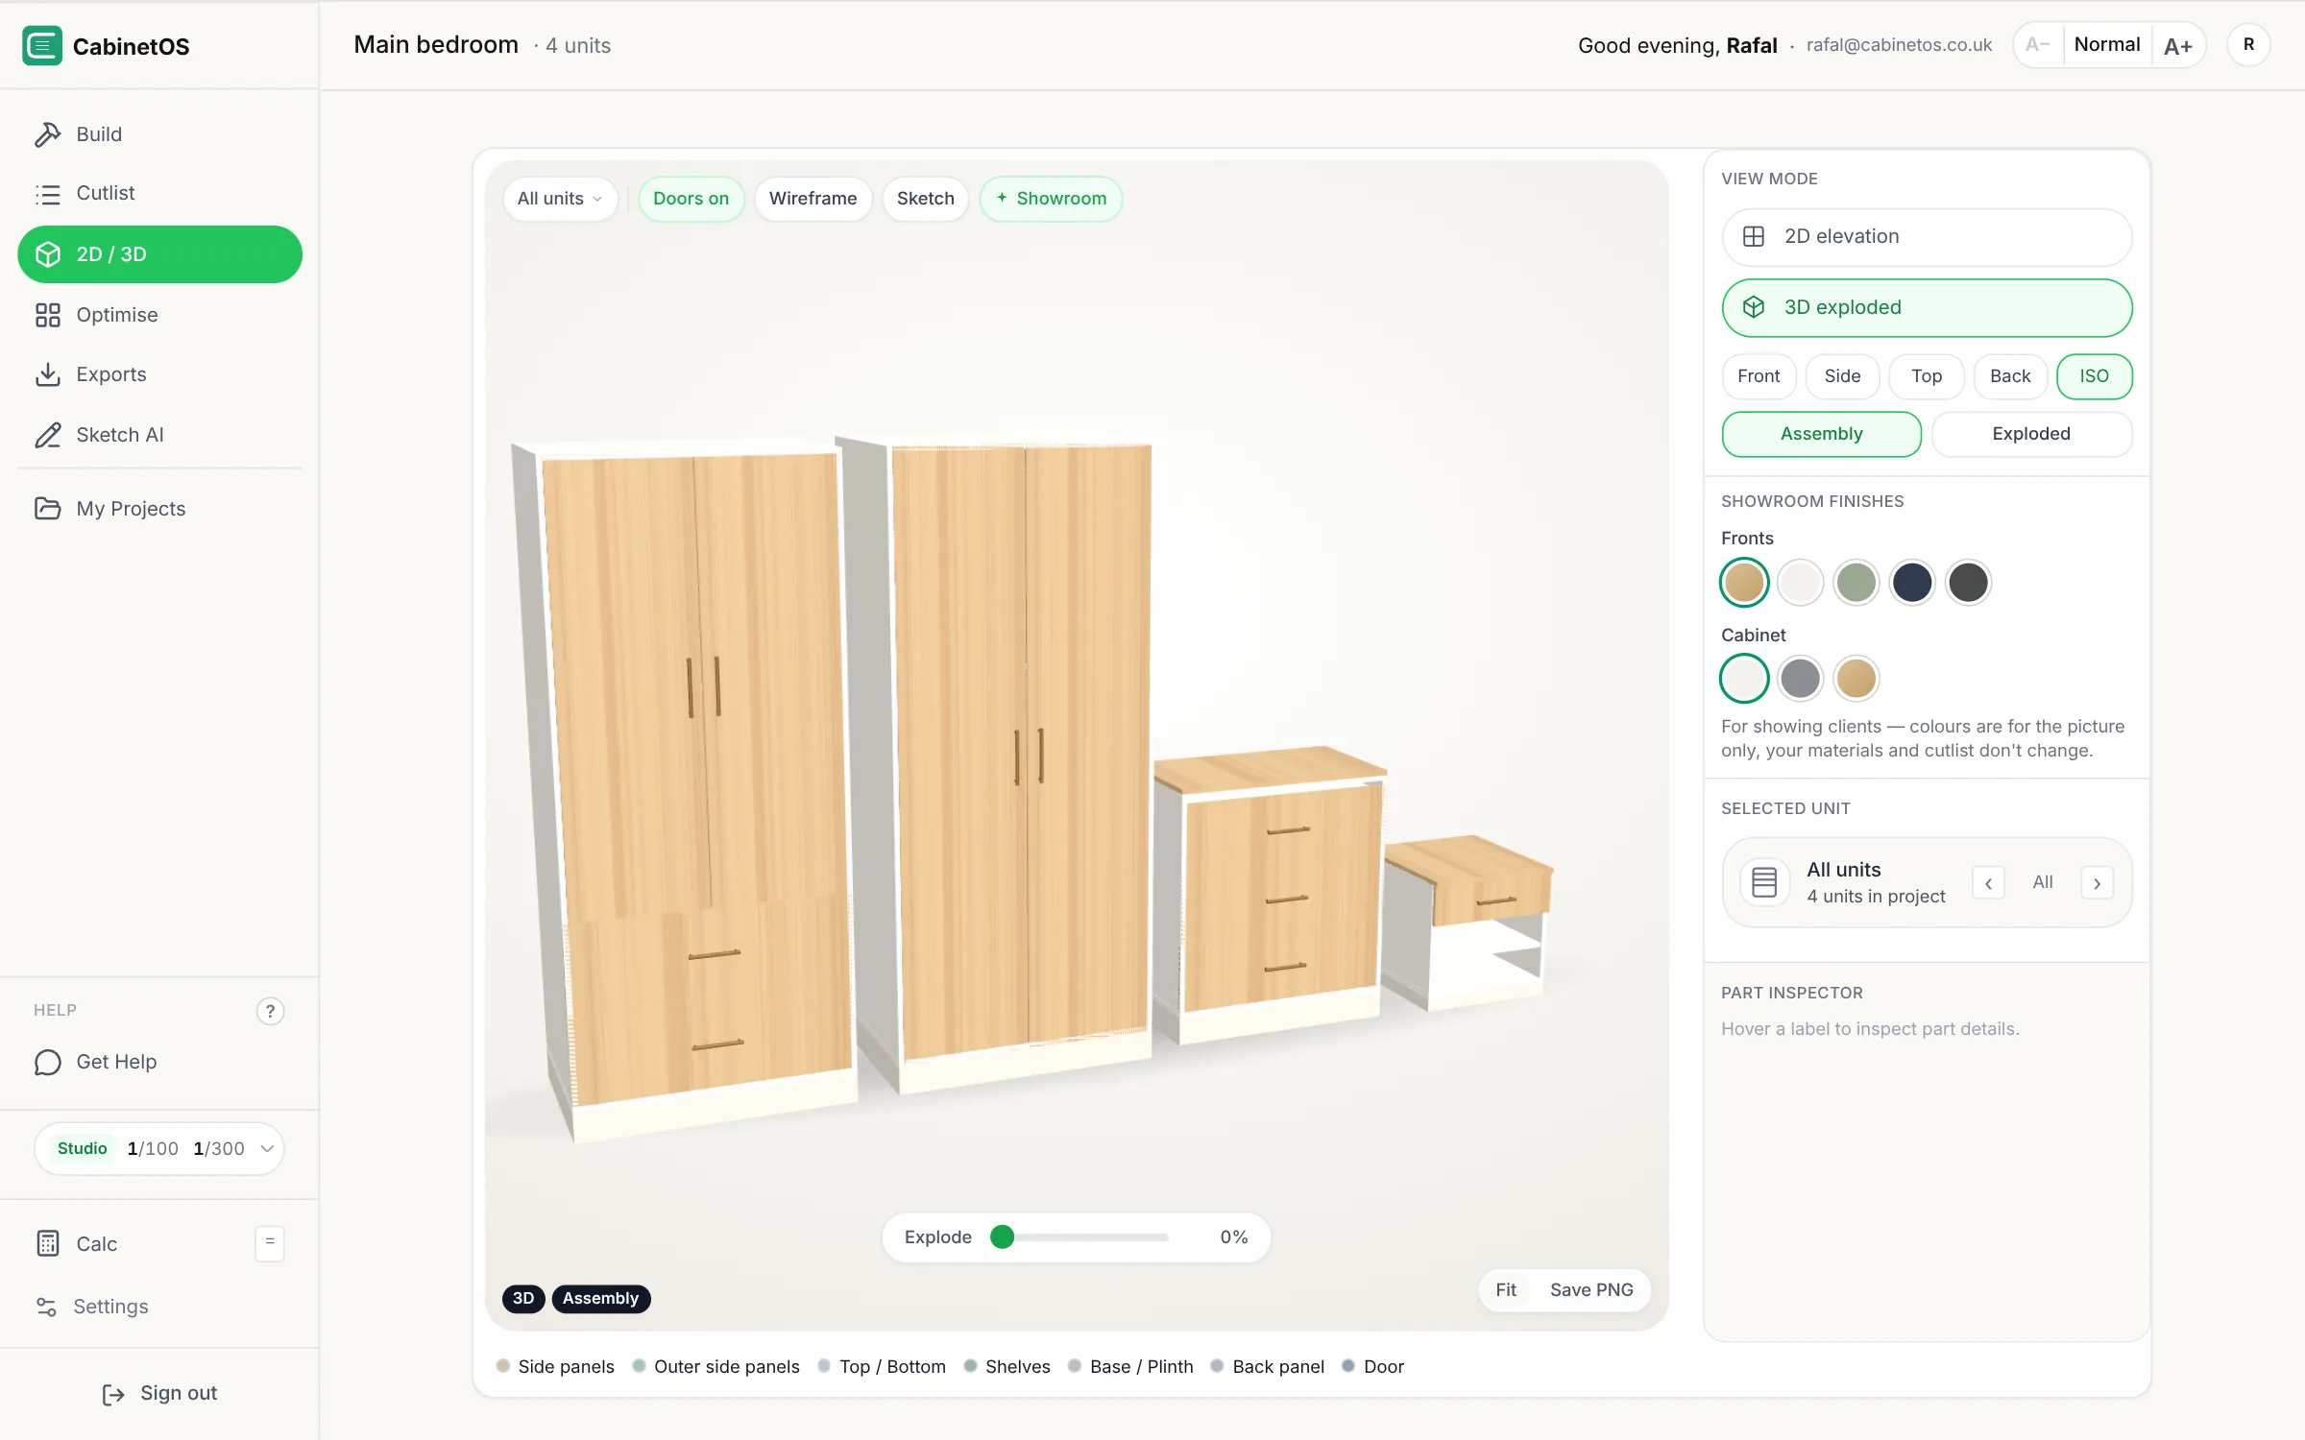This screenshot has height=1440, width=2305.
Task: Select the Exploded mode option
Action: [2031, 434]
